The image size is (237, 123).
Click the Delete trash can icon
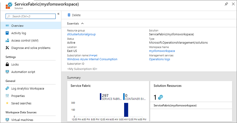[69, 15]
